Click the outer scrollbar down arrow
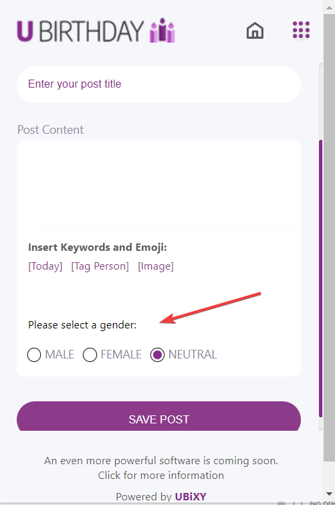 [329, 494]
